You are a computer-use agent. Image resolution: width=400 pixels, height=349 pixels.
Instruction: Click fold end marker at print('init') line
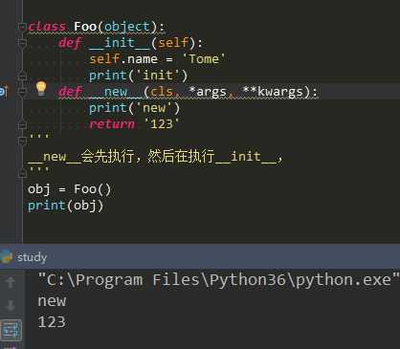pyautogui.click(x=22, y=76)
